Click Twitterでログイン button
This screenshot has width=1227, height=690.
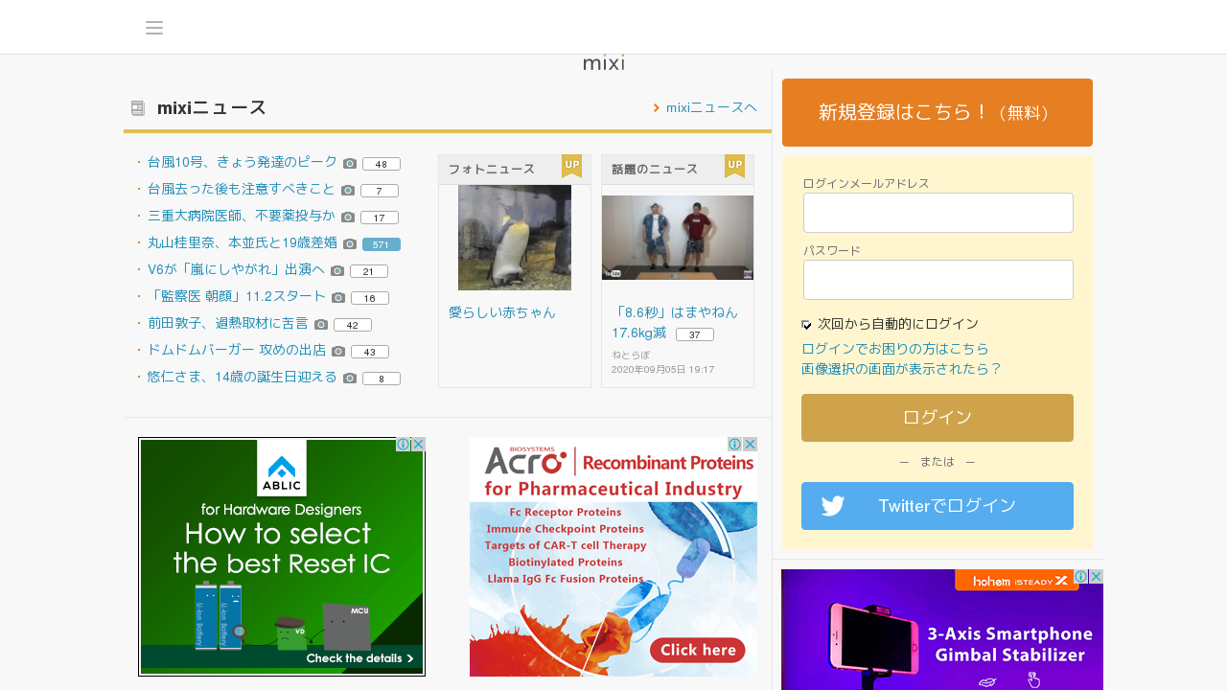938,506
